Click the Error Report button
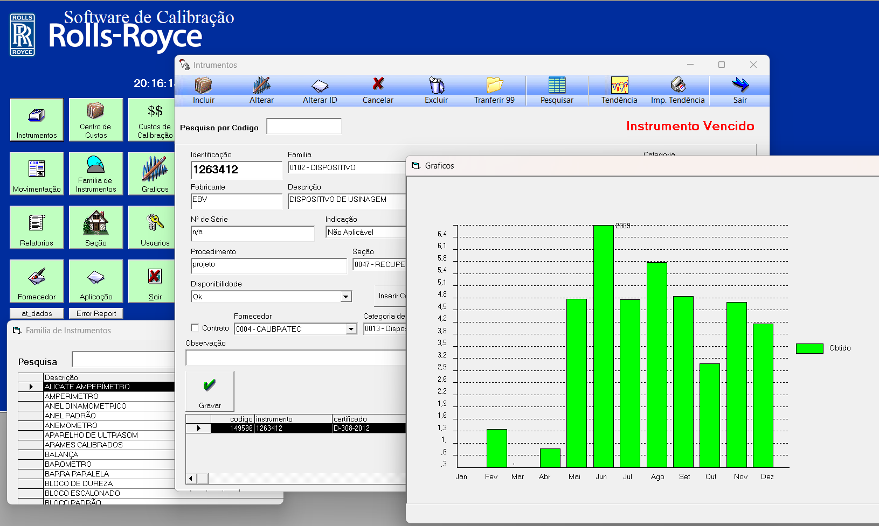The image size is (879, 526). 96,313
